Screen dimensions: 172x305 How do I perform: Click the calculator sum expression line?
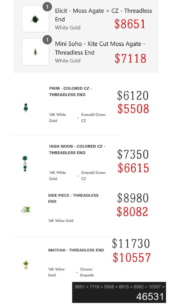pyautogui.click(x=120, y=286)
